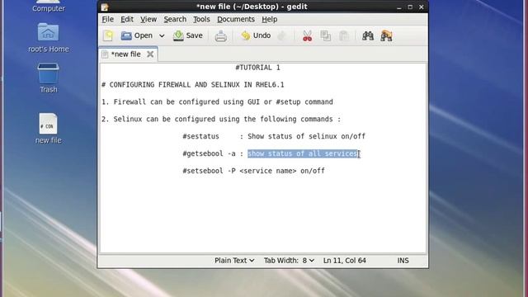Select the new file desktop icon
The height and width of the screenshot is (297, 528).
[49, 129]
